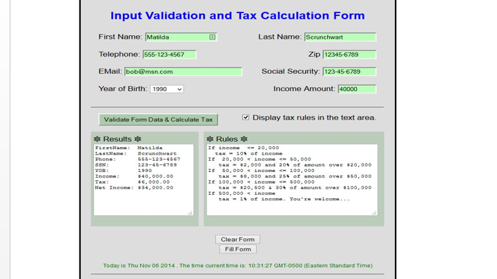Click the 'Year of Birth:' label

click(123, 89)
